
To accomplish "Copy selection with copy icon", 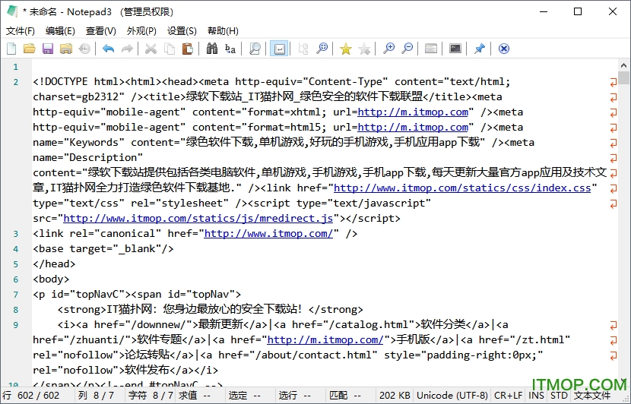I will 170,49.
